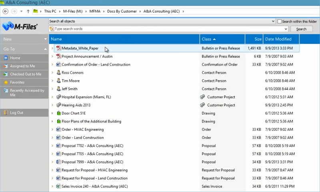Expand the Proposal 7705 row
Screen dimensions: 320x192
tap(52, 154)
